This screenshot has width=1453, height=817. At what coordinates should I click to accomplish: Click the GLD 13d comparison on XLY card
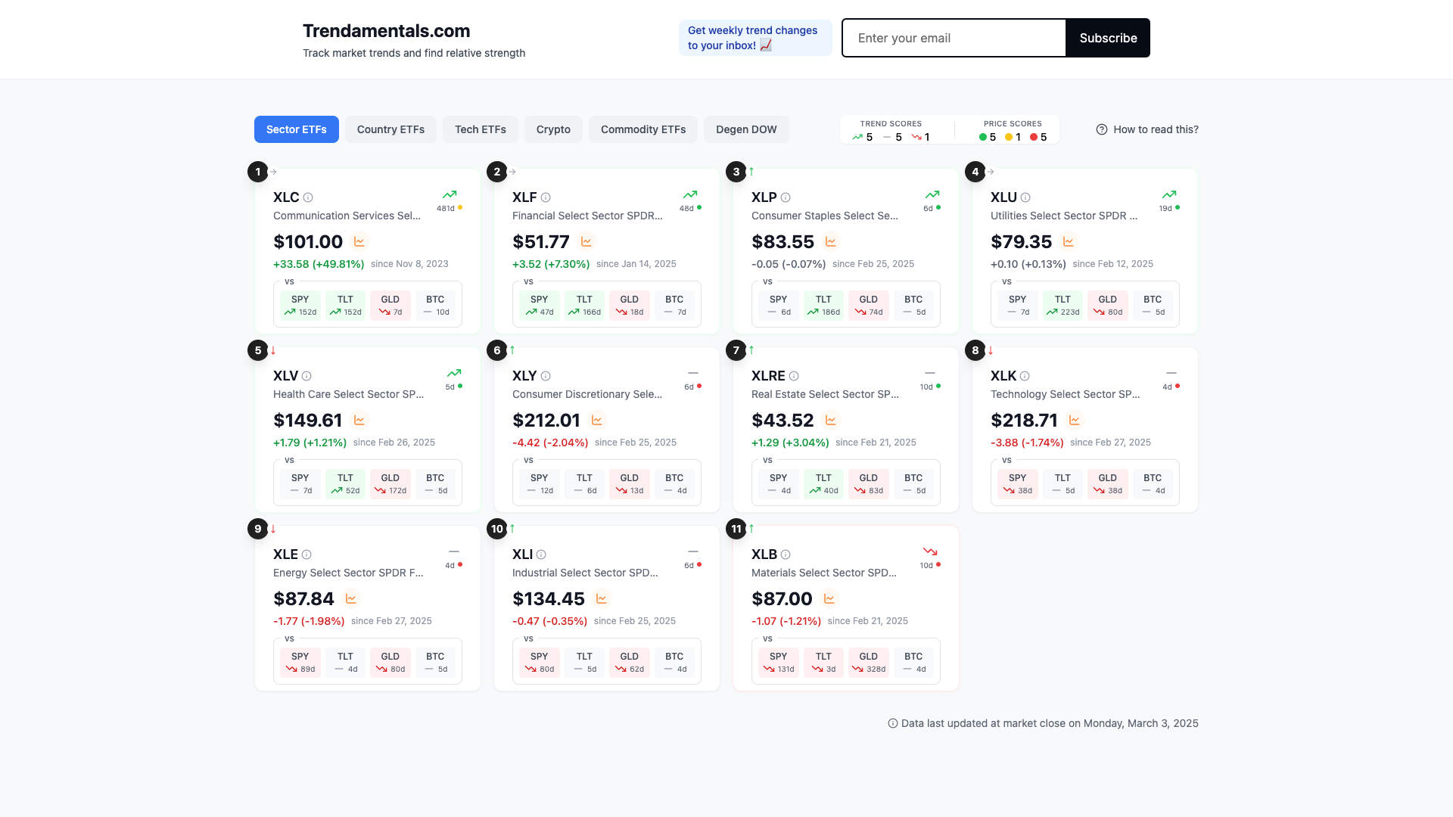(x=630, y=484)
